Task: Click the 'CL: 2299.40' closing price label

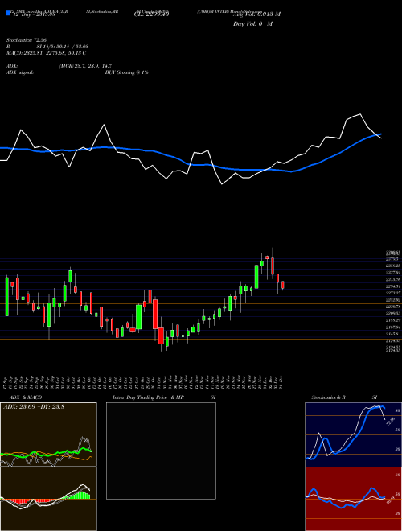Action: click(x=152, y=14)
